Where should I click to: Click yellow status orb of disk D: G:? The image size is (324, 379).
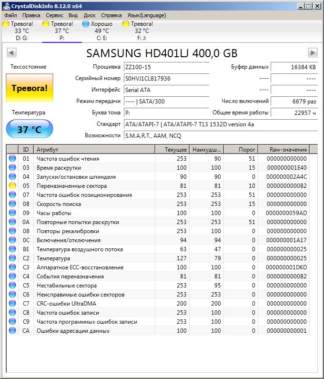(6, 24)
